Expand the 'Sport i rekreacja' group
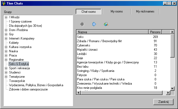The width and height of the screenshot is (178, 109). [x=6, y=68]
